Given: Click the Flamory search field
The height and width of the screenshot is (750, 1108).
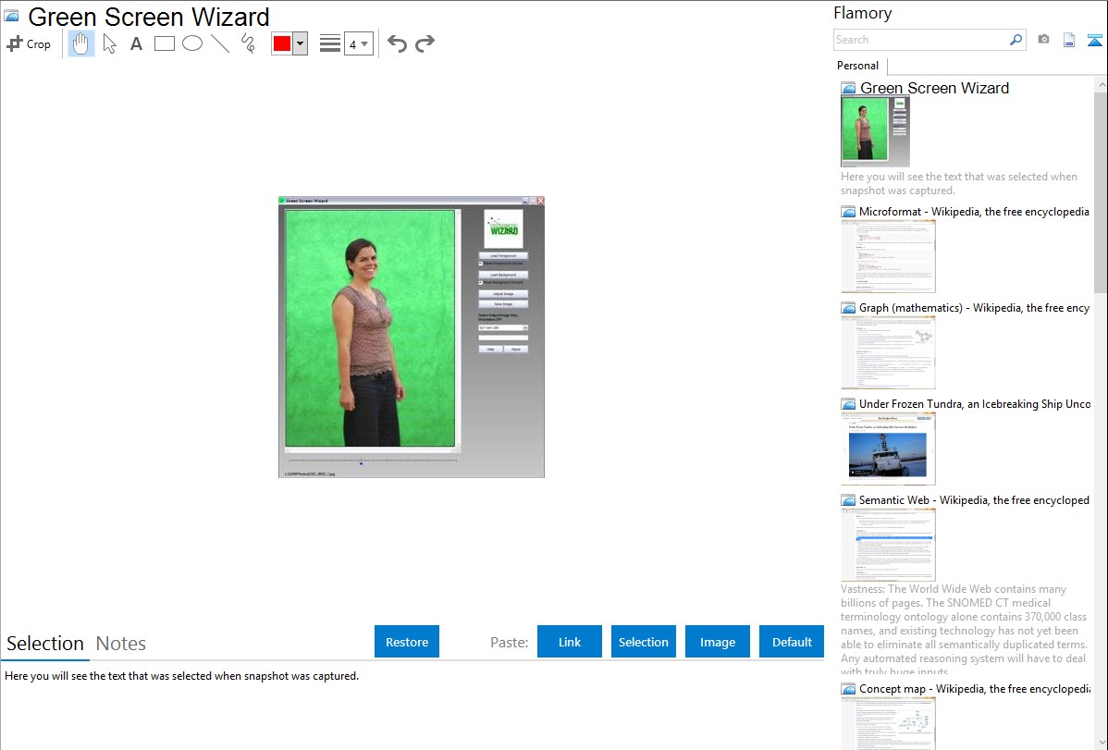Looking at the screenshot, I should click(x=920, y=40).
